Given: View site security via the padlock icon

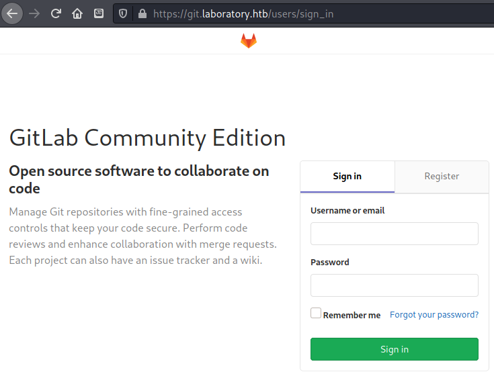Looking at the screenshot, I should click(x=142, y=13).
